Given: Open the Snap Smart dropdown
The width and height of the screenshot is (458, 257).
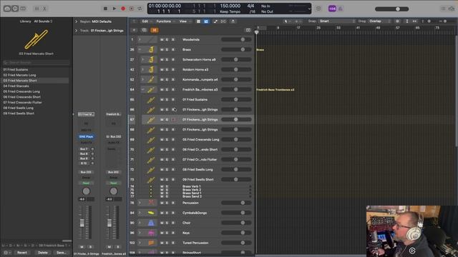Looking at the screenshot, I should click(x=337, y=21).
